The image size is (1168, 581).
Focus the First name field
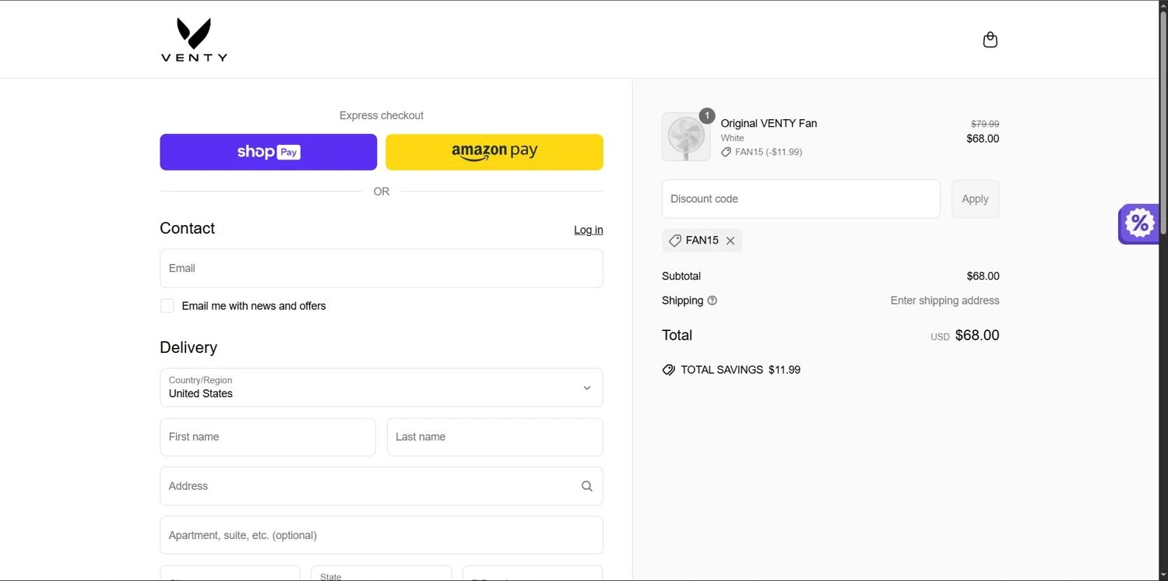click(x=268, y=437)
